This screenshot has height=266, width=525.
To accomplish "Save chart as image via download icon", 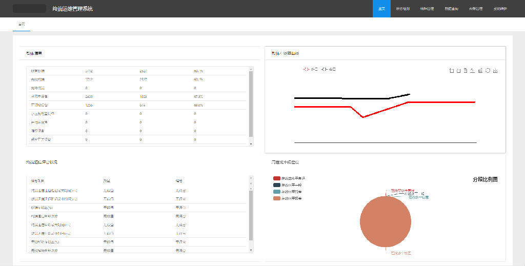I will (x=496, y=70).
